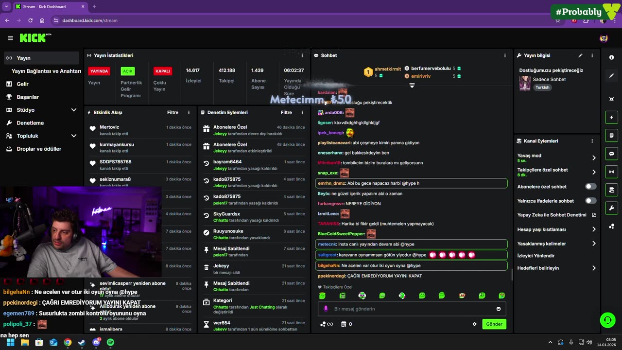Expand the chat leaderboard arrow
Screen dimensions: 622x350
(412, 86)
